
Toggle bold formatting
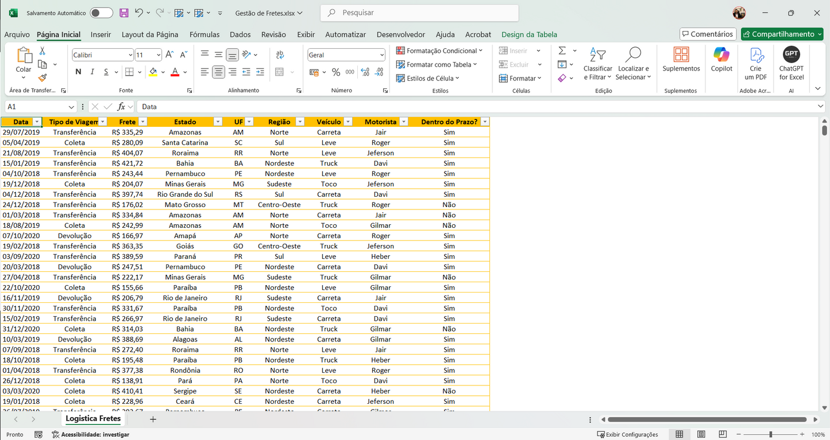point(78,72)
